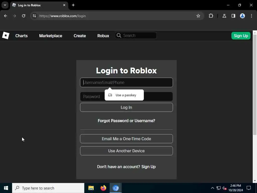Open the Chrome profile avatar

242,16
